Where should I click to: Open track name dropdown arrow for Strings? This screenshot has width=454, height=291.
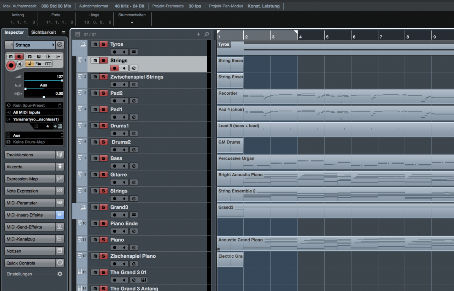(x=53, y=45)
